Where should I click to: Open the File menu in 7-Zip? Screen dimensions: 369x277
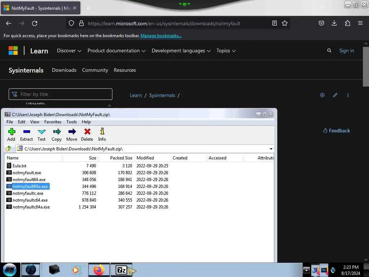tap(10, 122)
